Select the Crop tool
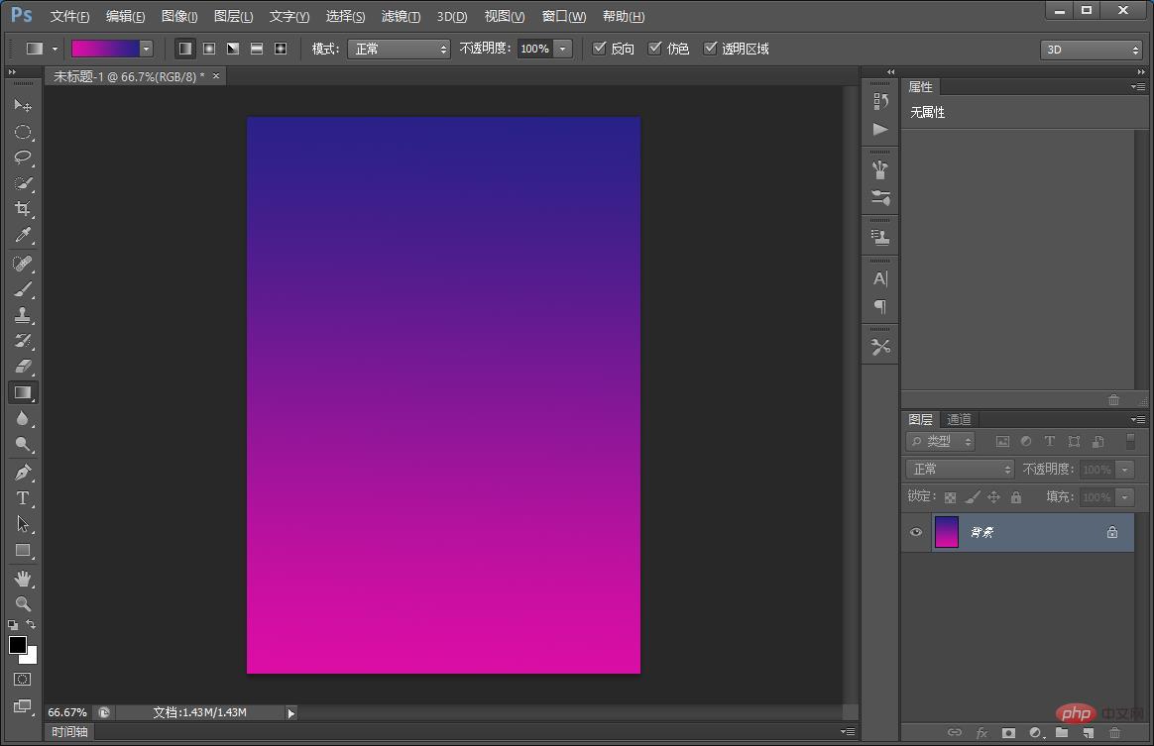 [x=22, y=209]
